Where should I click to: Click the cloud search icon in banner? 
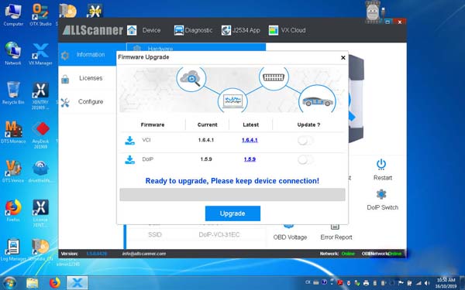click(191, 78)
